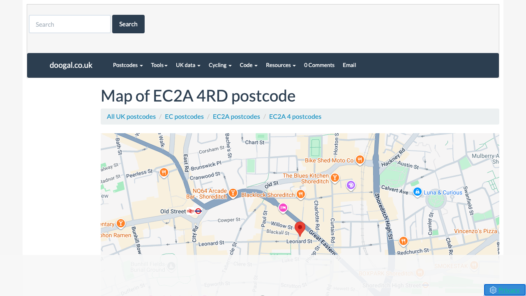This screenshot has width=526, height=296.
Task: Expand the Tools dropdown menu
Action: pyautogui.click(x=159, y=65)
